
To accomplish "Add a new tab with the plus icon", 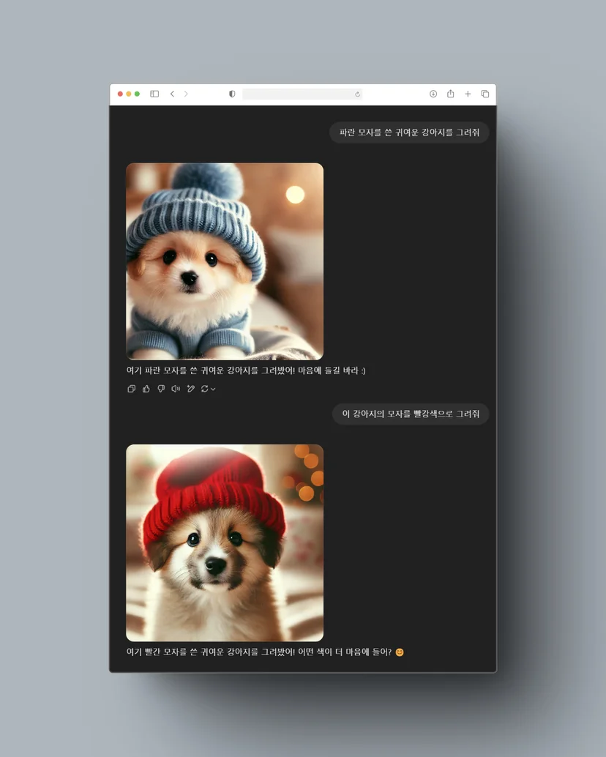I will 468,94.
